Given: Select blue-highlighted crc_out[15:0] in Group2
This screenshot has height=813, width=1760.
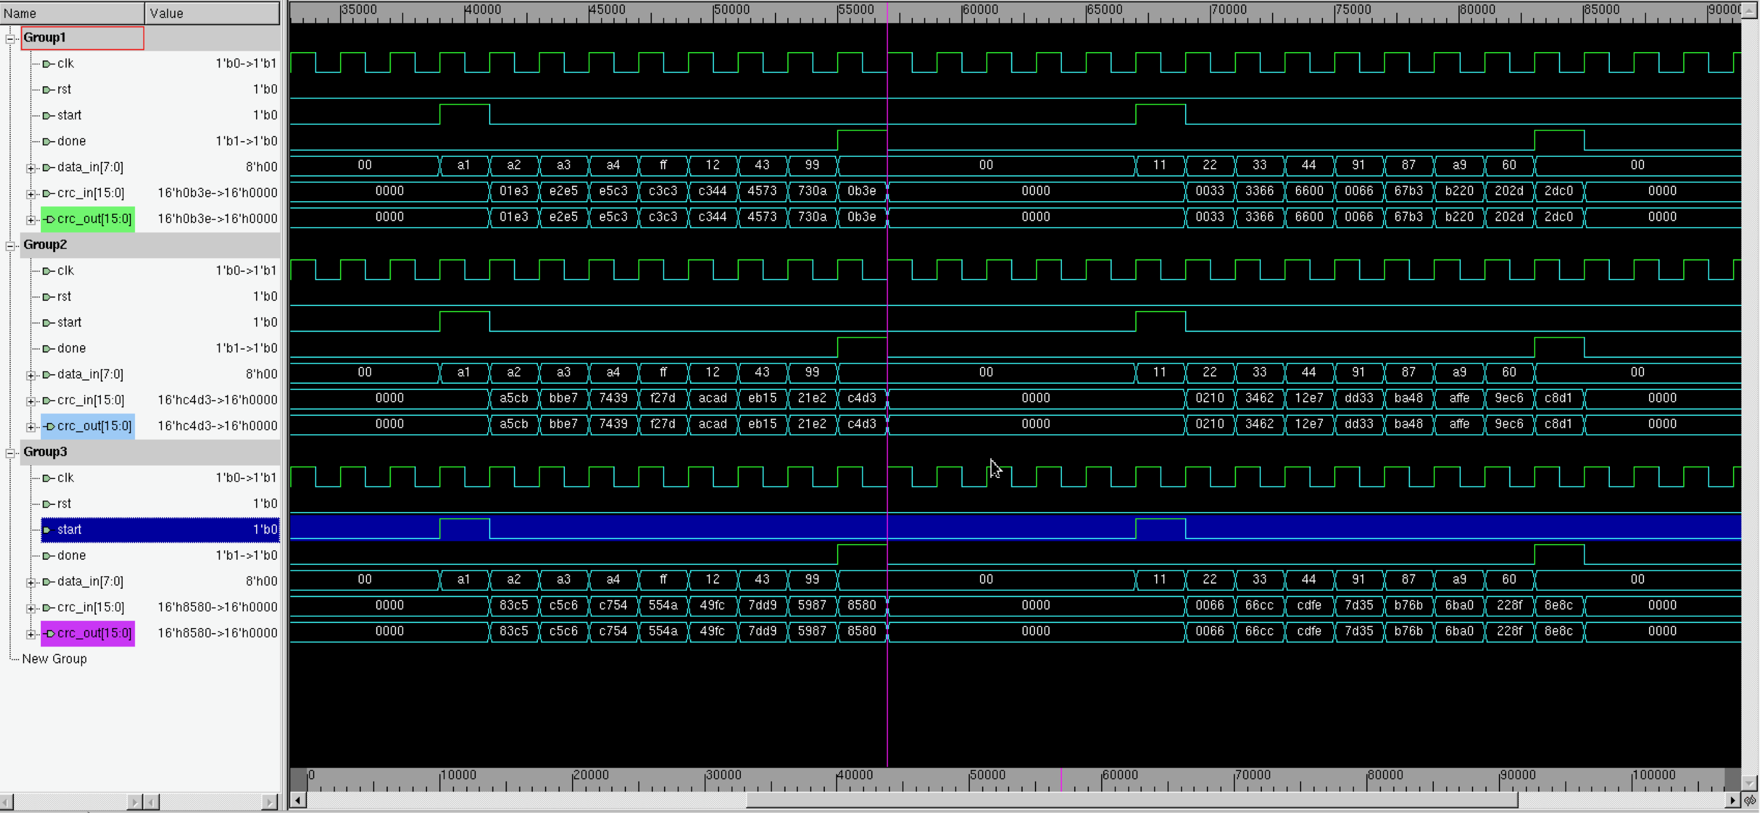Looking at the screenshot, I should 88,426.
